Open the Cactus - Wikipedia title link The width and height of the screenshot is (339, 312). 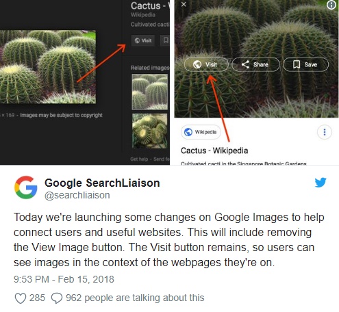pos(214,151)
